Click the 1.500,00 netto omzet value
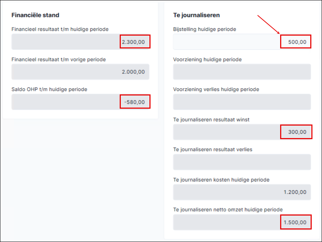Screen dimensions: 322x242 (x=295, y=222)
